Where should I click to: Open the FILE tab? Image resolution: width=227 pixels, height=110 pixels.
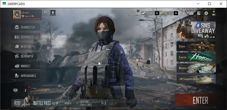tap(104, 103)
